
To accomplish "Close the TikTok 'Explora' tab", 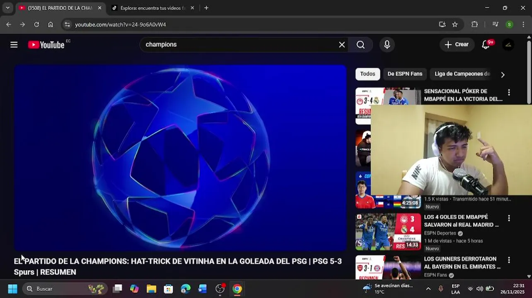I will pyautogui.click(x=192, y=8).
